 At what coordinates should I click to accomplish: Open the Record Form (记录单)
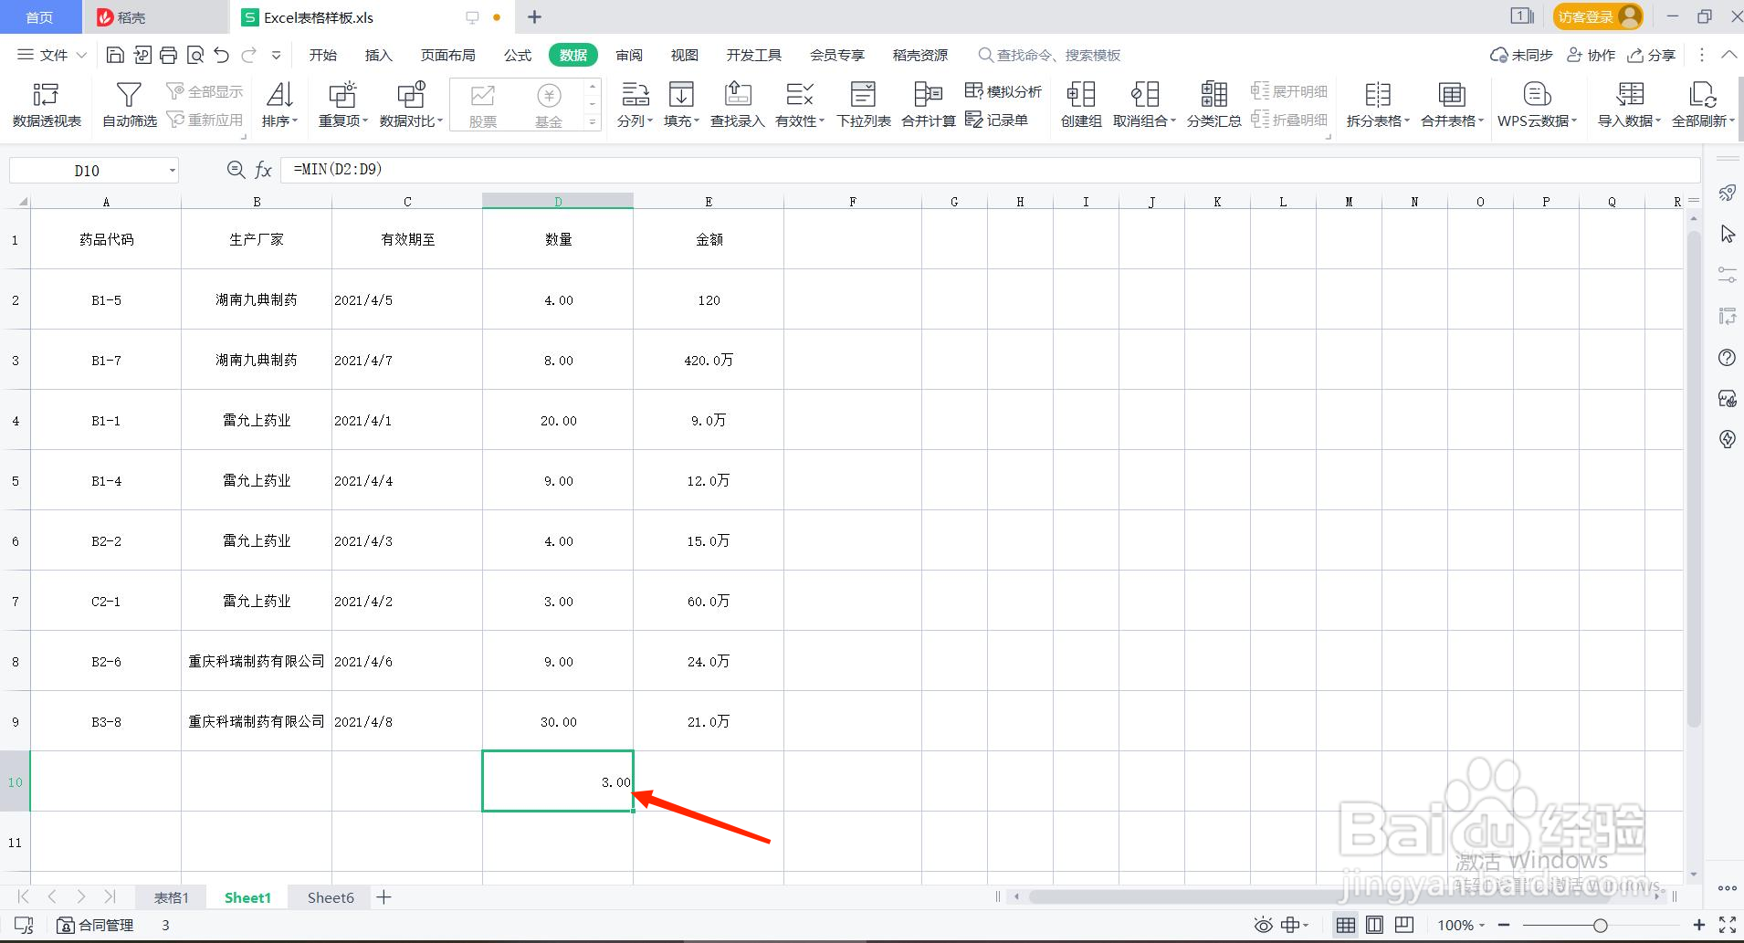coord(996,120)
